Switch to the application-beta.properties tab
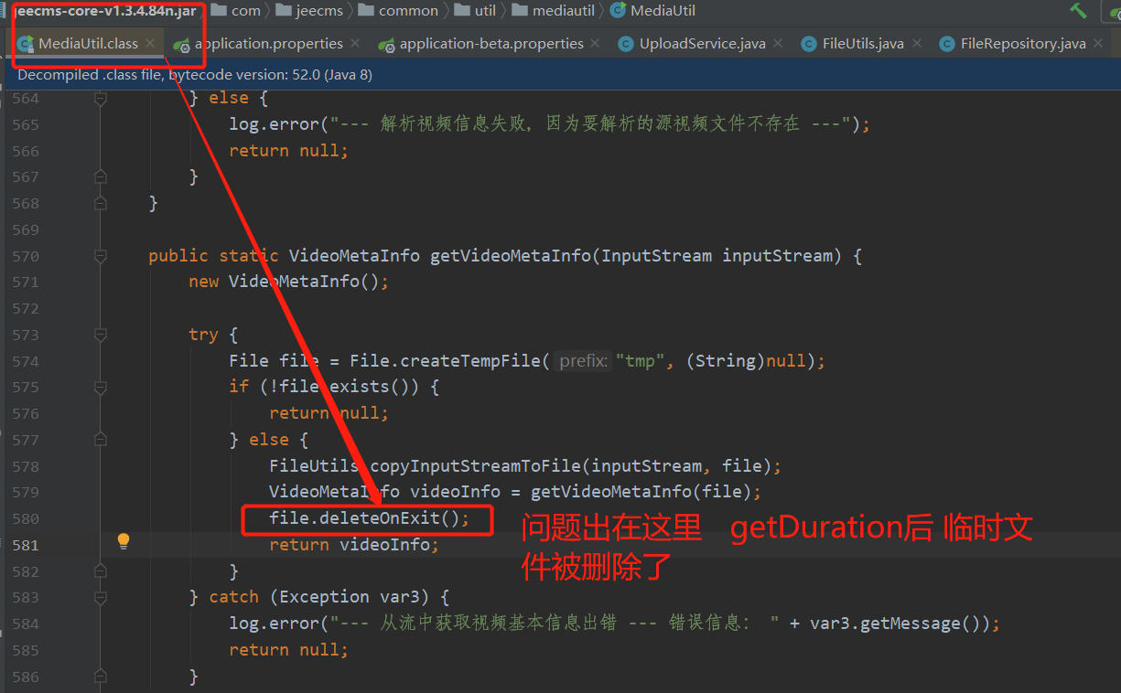The width and height of the screenshot is (1121, 693). (x=490, y=44)
